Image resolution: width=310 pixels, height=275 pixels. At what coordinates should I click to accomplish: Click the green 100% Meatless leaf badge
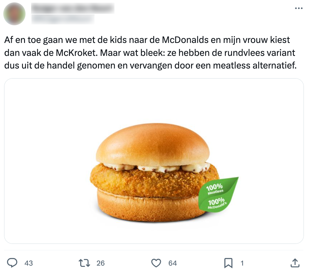(x=218, y=194)
